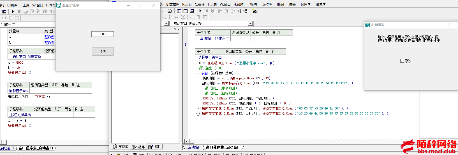The image size is (458, 155).
Task: Open W.窗口 menu in right IDE
Action: coord(225,4)
